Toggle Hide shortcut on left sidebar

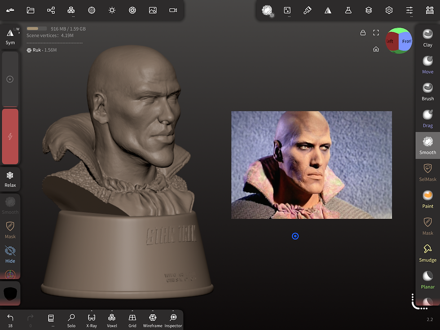(10, 255)
